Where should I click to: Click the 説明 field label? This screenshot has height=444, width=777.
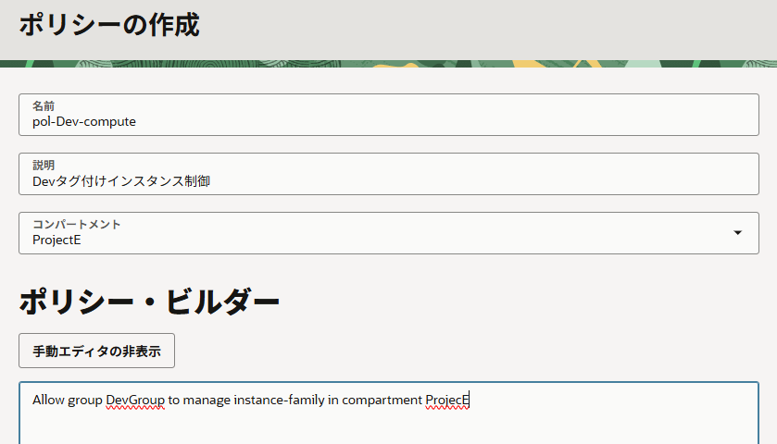pos(44,166)
